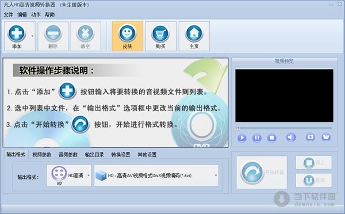
Task: Switch to the 其他设置 tab
Action: 147,155
